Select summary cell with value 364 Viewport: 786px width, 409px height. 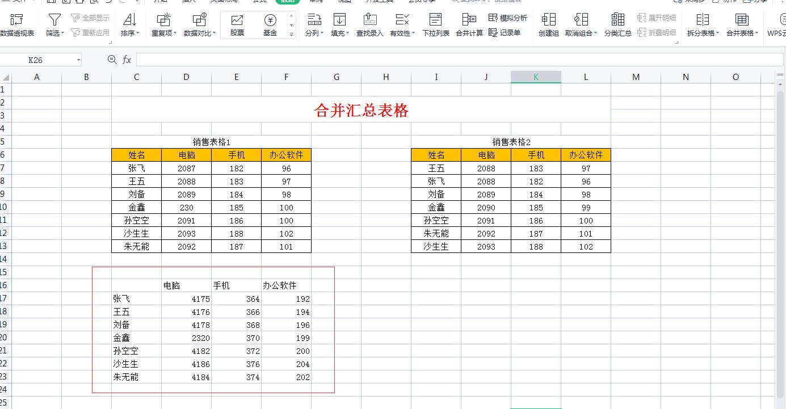tap(236, 299)
